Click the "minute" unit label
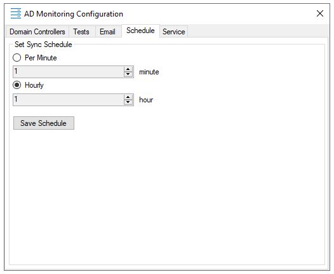The image size is (334, 274). coord(149,72)
